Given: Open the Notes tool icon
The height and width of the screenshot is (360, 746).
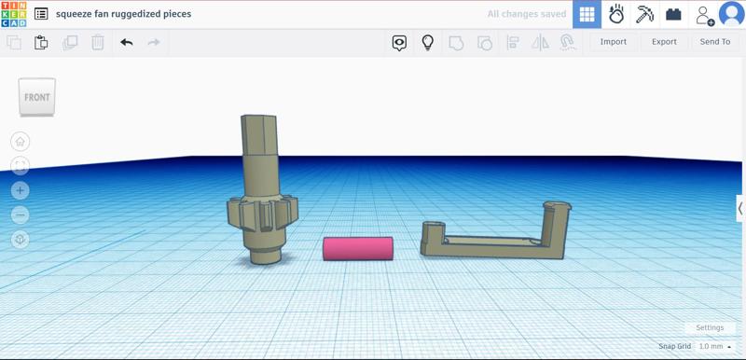Looking at the screenshot, I should click(399, 42).
